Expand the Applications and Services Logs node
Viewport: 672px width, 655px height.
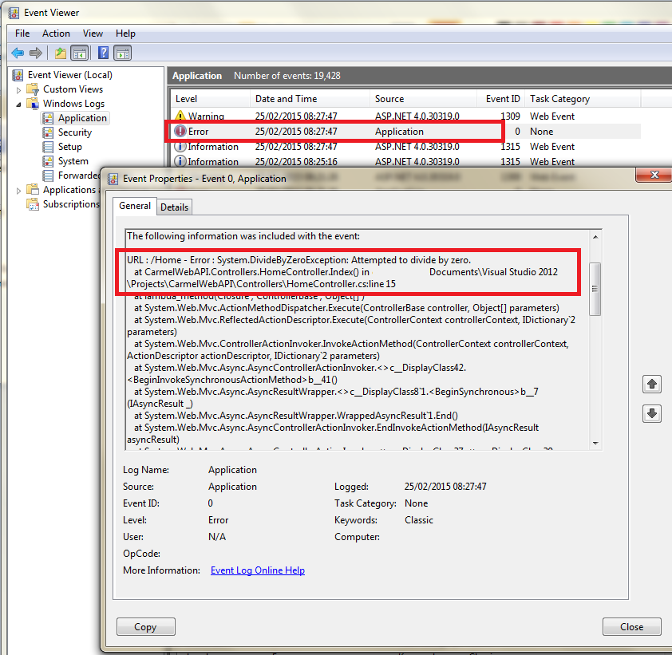pyautogui.click(x=18, y=191)
